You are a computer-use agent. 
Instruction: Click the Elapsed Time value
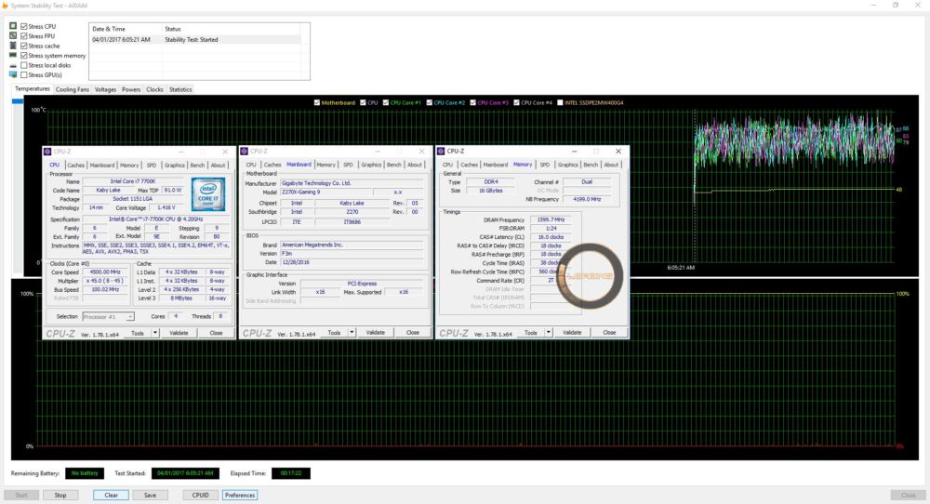tap(290, 473)
